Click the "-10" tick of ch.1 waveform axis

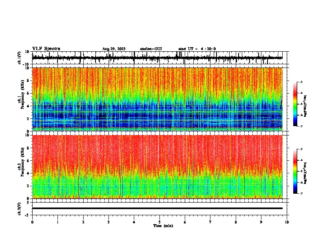coord(27,64)
